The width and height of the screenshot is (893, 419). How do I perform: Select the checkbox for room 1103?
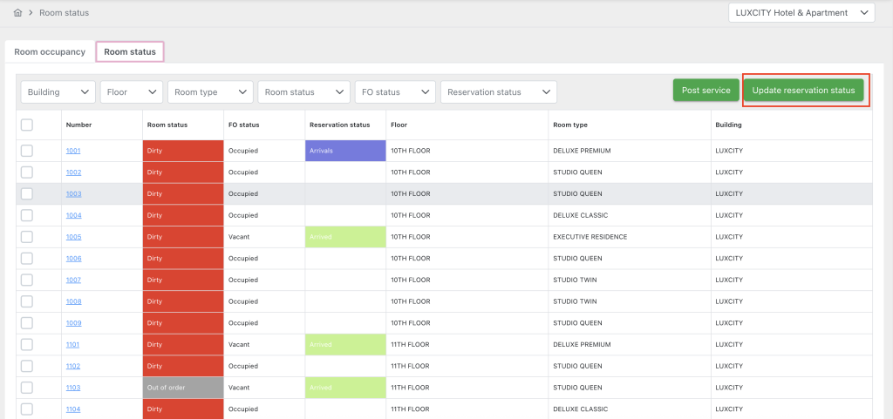click(x=27, y=388)
